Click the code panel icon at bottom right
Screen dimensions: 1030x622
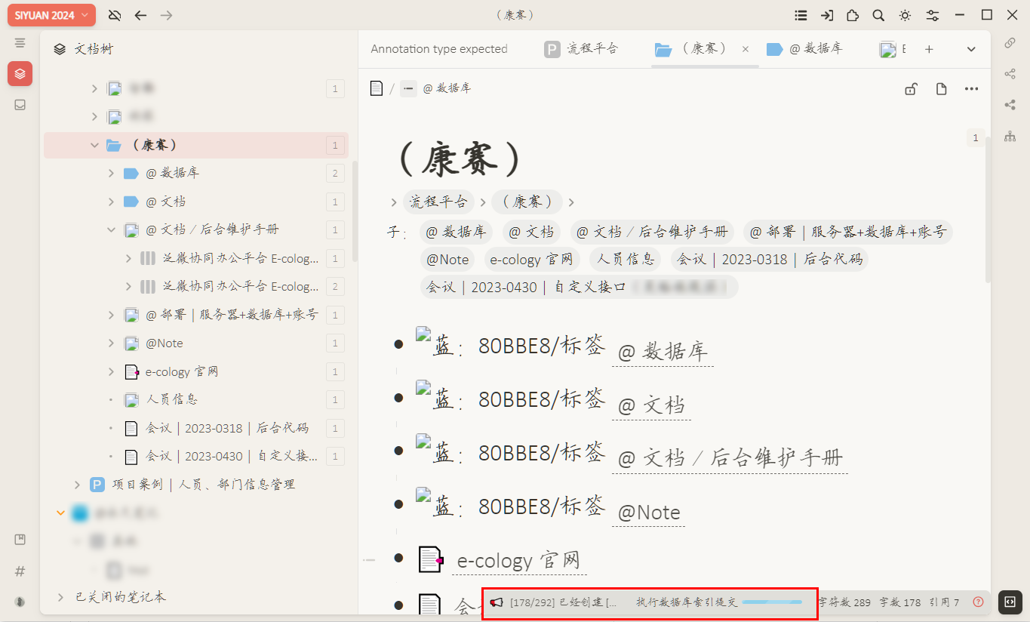[1010, 602]
